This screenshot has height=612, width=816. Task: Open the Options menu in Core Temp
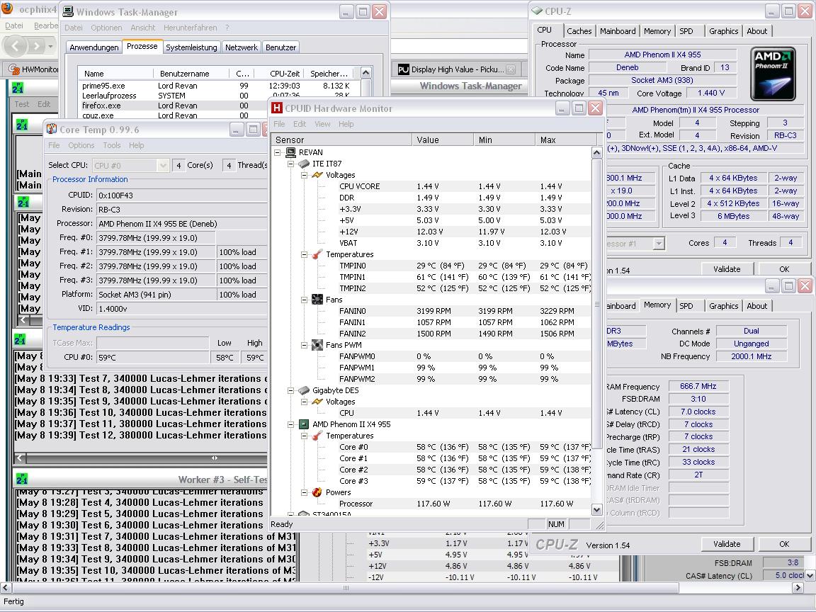[81, 145]
